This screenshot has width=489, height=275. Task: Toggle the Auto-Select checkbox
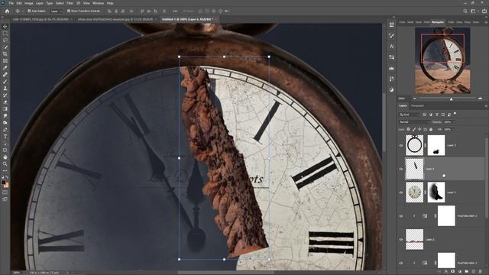click(x=29, y=11)
